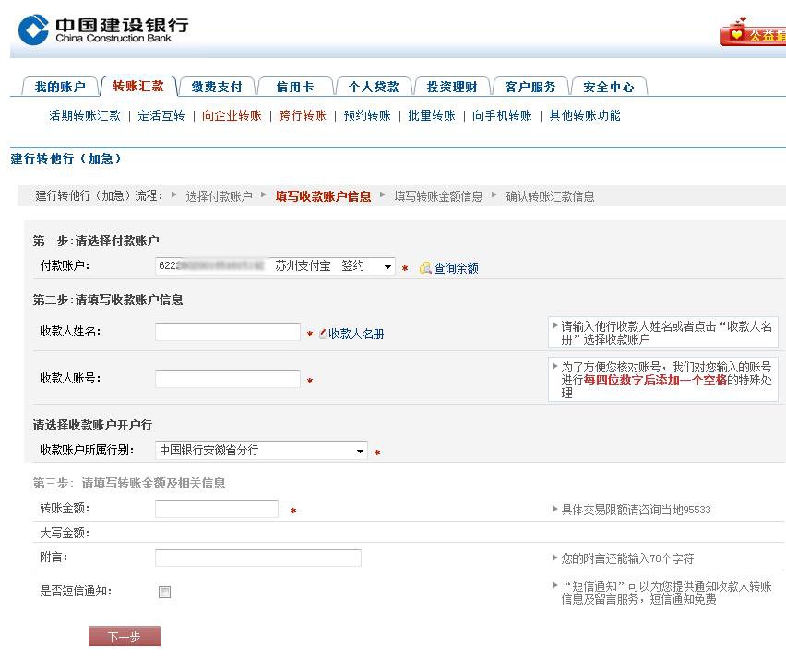
Task: Open the 个人贷款 tab
Action: click(374, 87)
